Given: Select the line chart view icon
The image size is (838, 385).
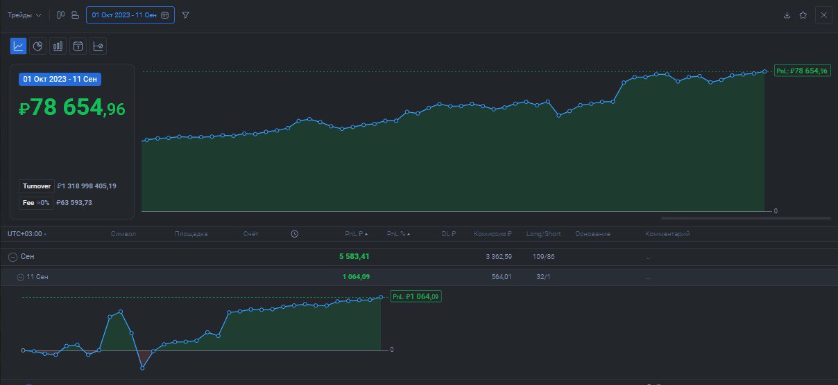Looking at the screenshot, I should tap(18, 46).
